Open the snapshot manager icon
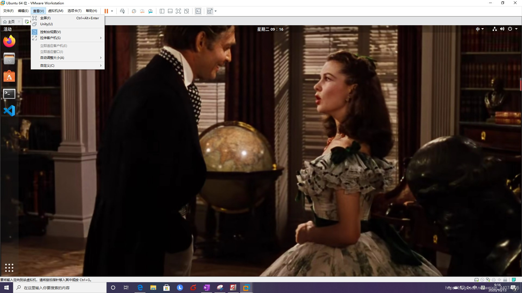Screen dimensions: 522x293 [x=150, y=11]
